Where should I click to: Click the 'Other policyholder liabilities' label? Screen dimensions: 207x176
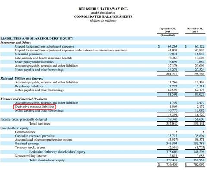[x=34, y=62]
